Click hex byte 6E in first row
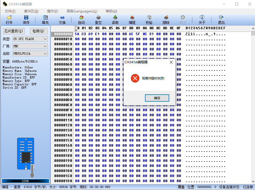The width and height of the screenshot is (255, 190). [x=131, y=34]
